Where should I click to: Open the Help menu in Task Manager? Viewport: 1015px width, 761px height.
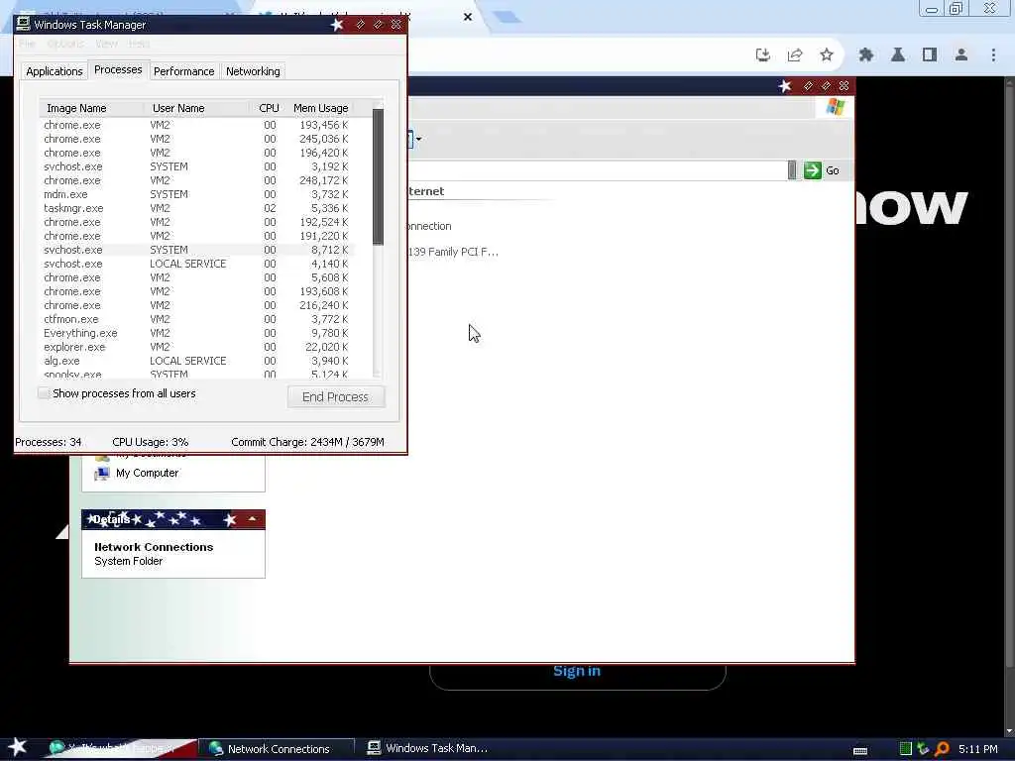(x=139, y=44)
